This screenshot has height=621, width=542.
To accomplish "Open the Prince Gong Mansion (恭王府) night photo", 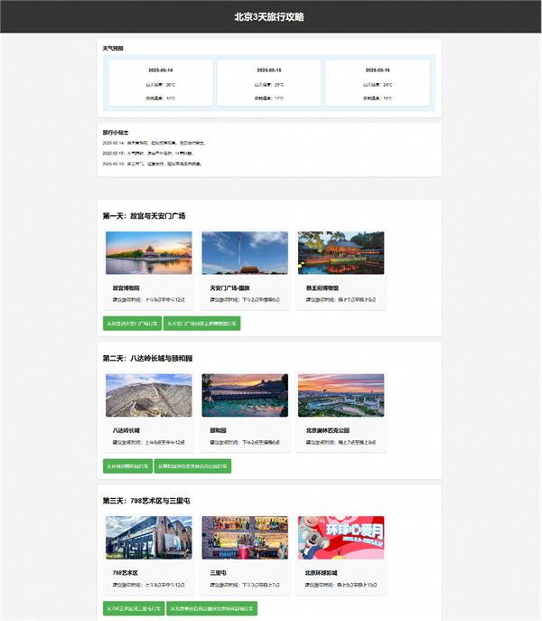I will (341, 253).
